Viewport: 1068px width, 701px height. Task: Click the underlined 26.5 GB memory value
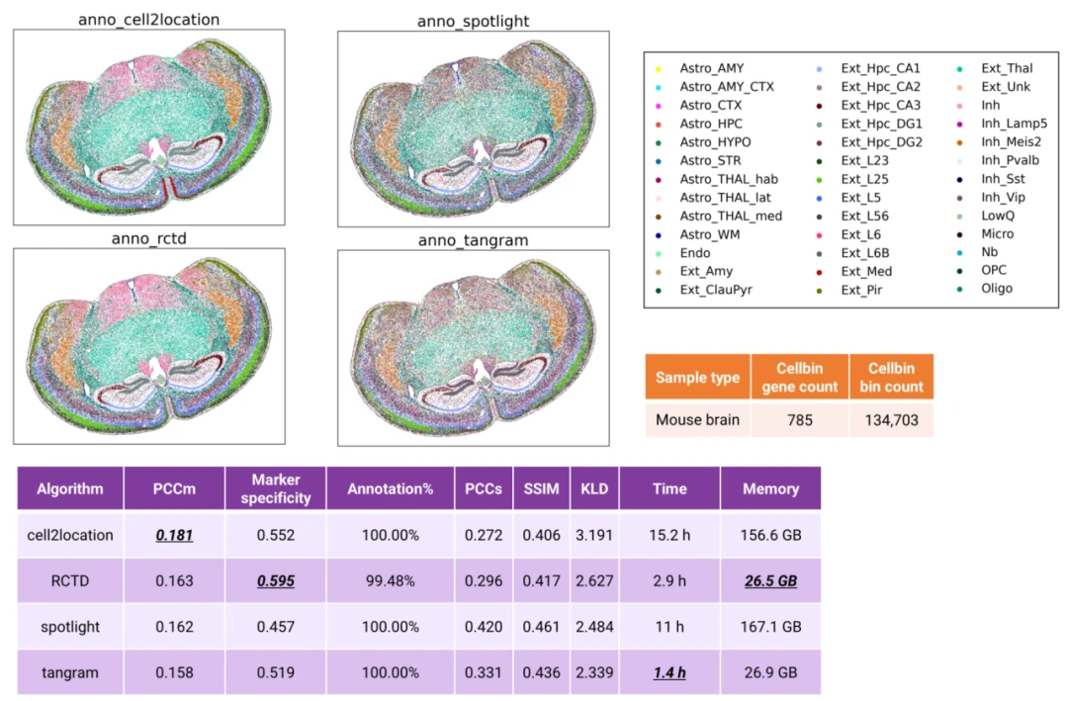point(770,581)
